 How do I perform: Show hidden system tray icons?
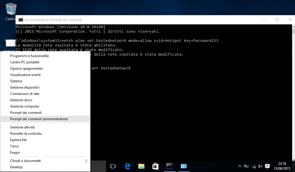tap(240, 166)
